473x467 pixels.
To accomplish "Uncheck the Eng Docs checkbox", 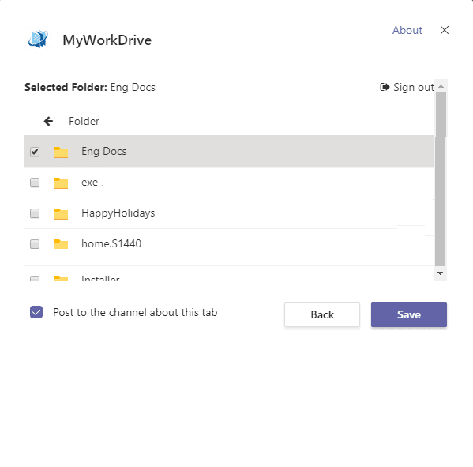I will coord(35,152).
